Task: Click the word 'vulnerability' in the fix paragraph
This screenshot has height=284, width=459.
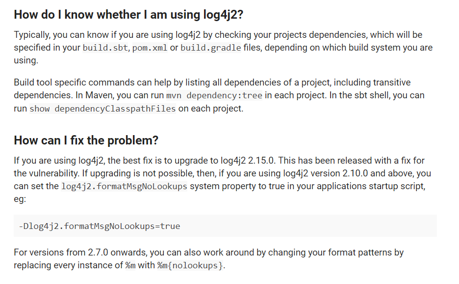Action: click(x=54, y=173)
